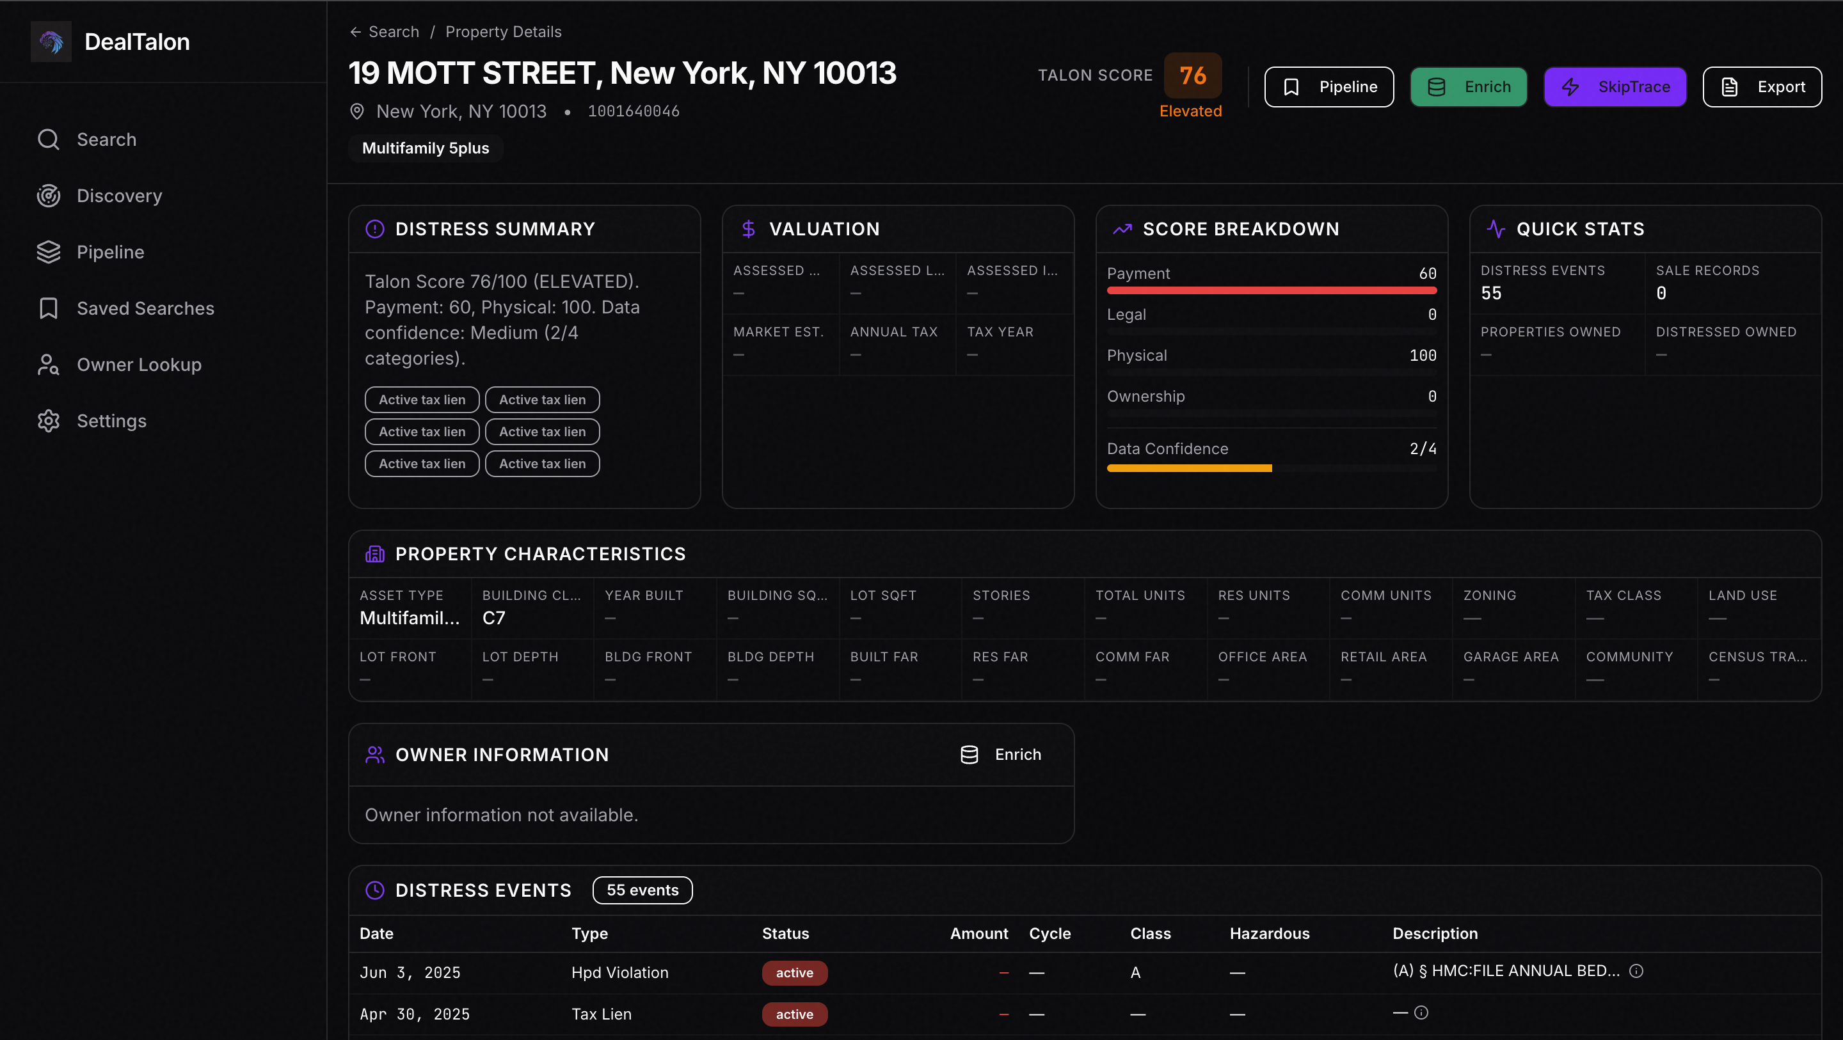Click Enrich in Owner Information panel
The width and height of the screenshot is (1843, 1040).
click(x=1000, y=755)
